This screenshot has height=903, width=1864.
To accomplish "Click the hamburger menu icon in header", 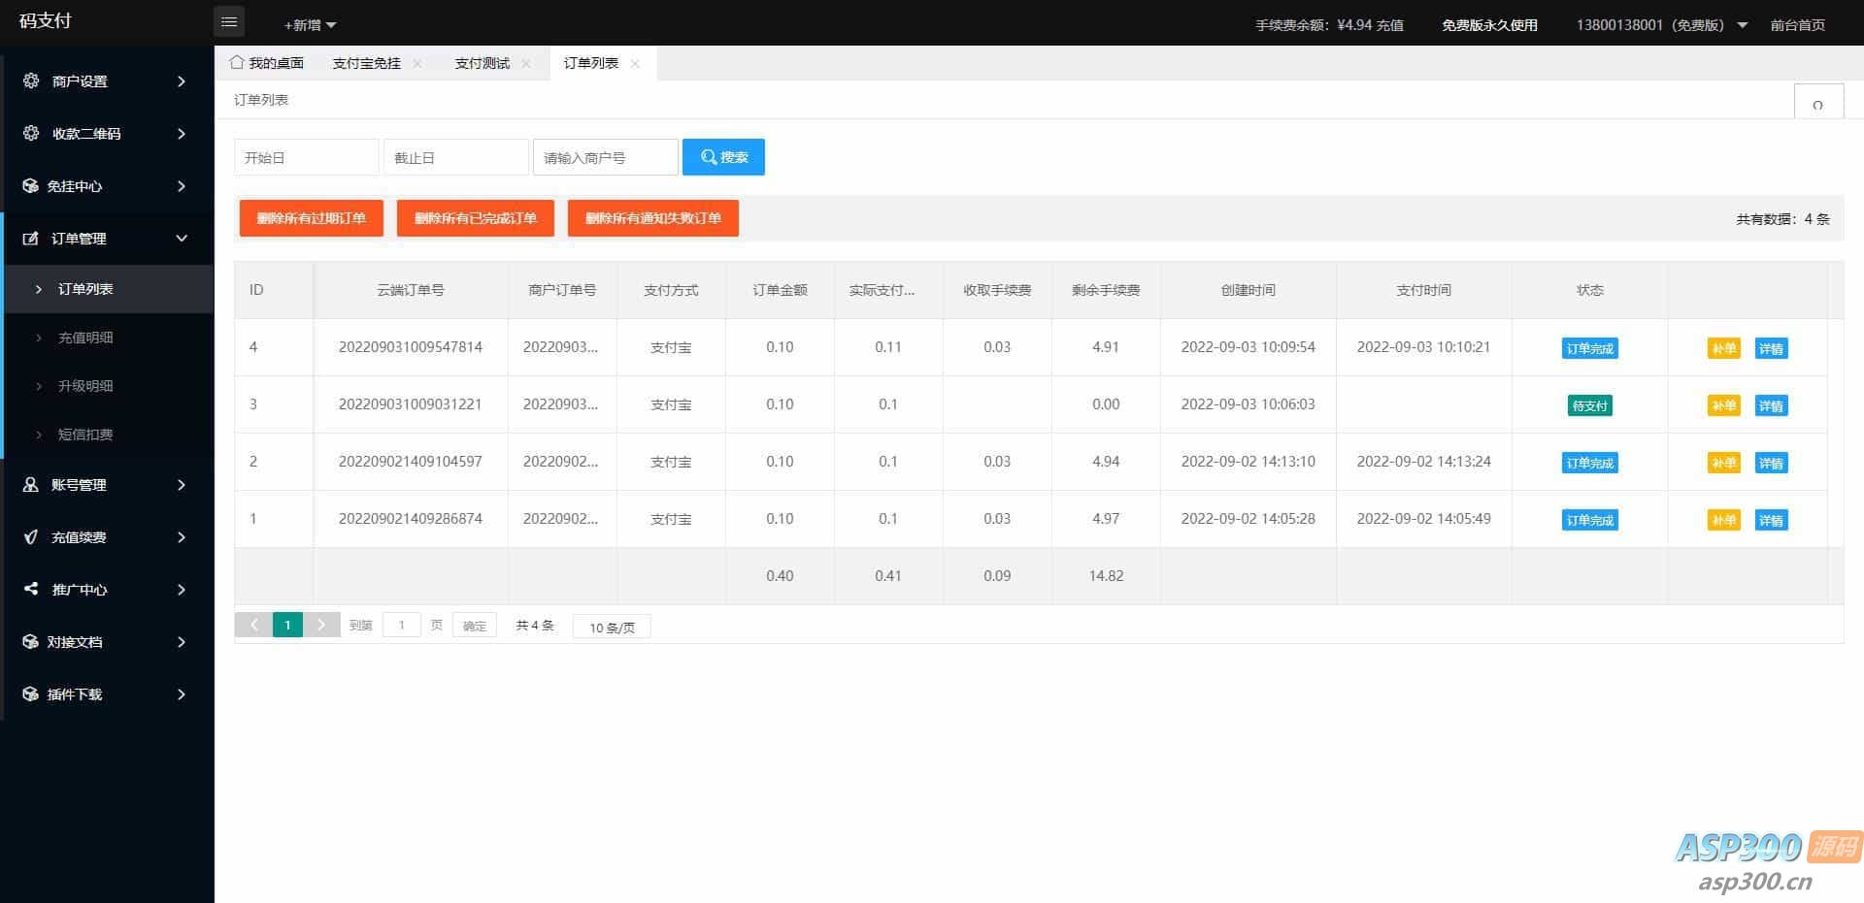I will pyautogui.click(x=229, y=22).
